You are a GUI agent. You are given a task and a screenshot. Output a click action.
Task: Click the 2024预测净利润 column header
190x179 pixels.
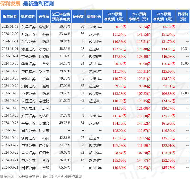coord(115,16)
